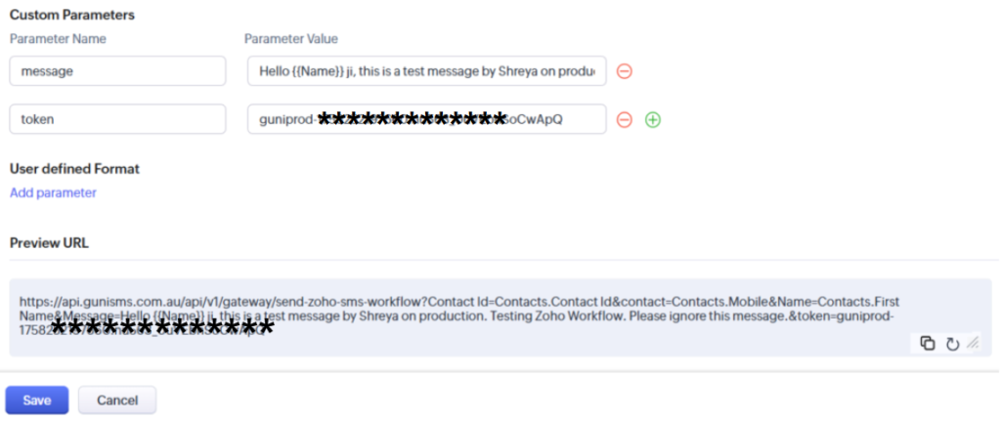
Task: Focus the message value field starting 'Hello {{Name}}'
Action: tap(426, 71)
